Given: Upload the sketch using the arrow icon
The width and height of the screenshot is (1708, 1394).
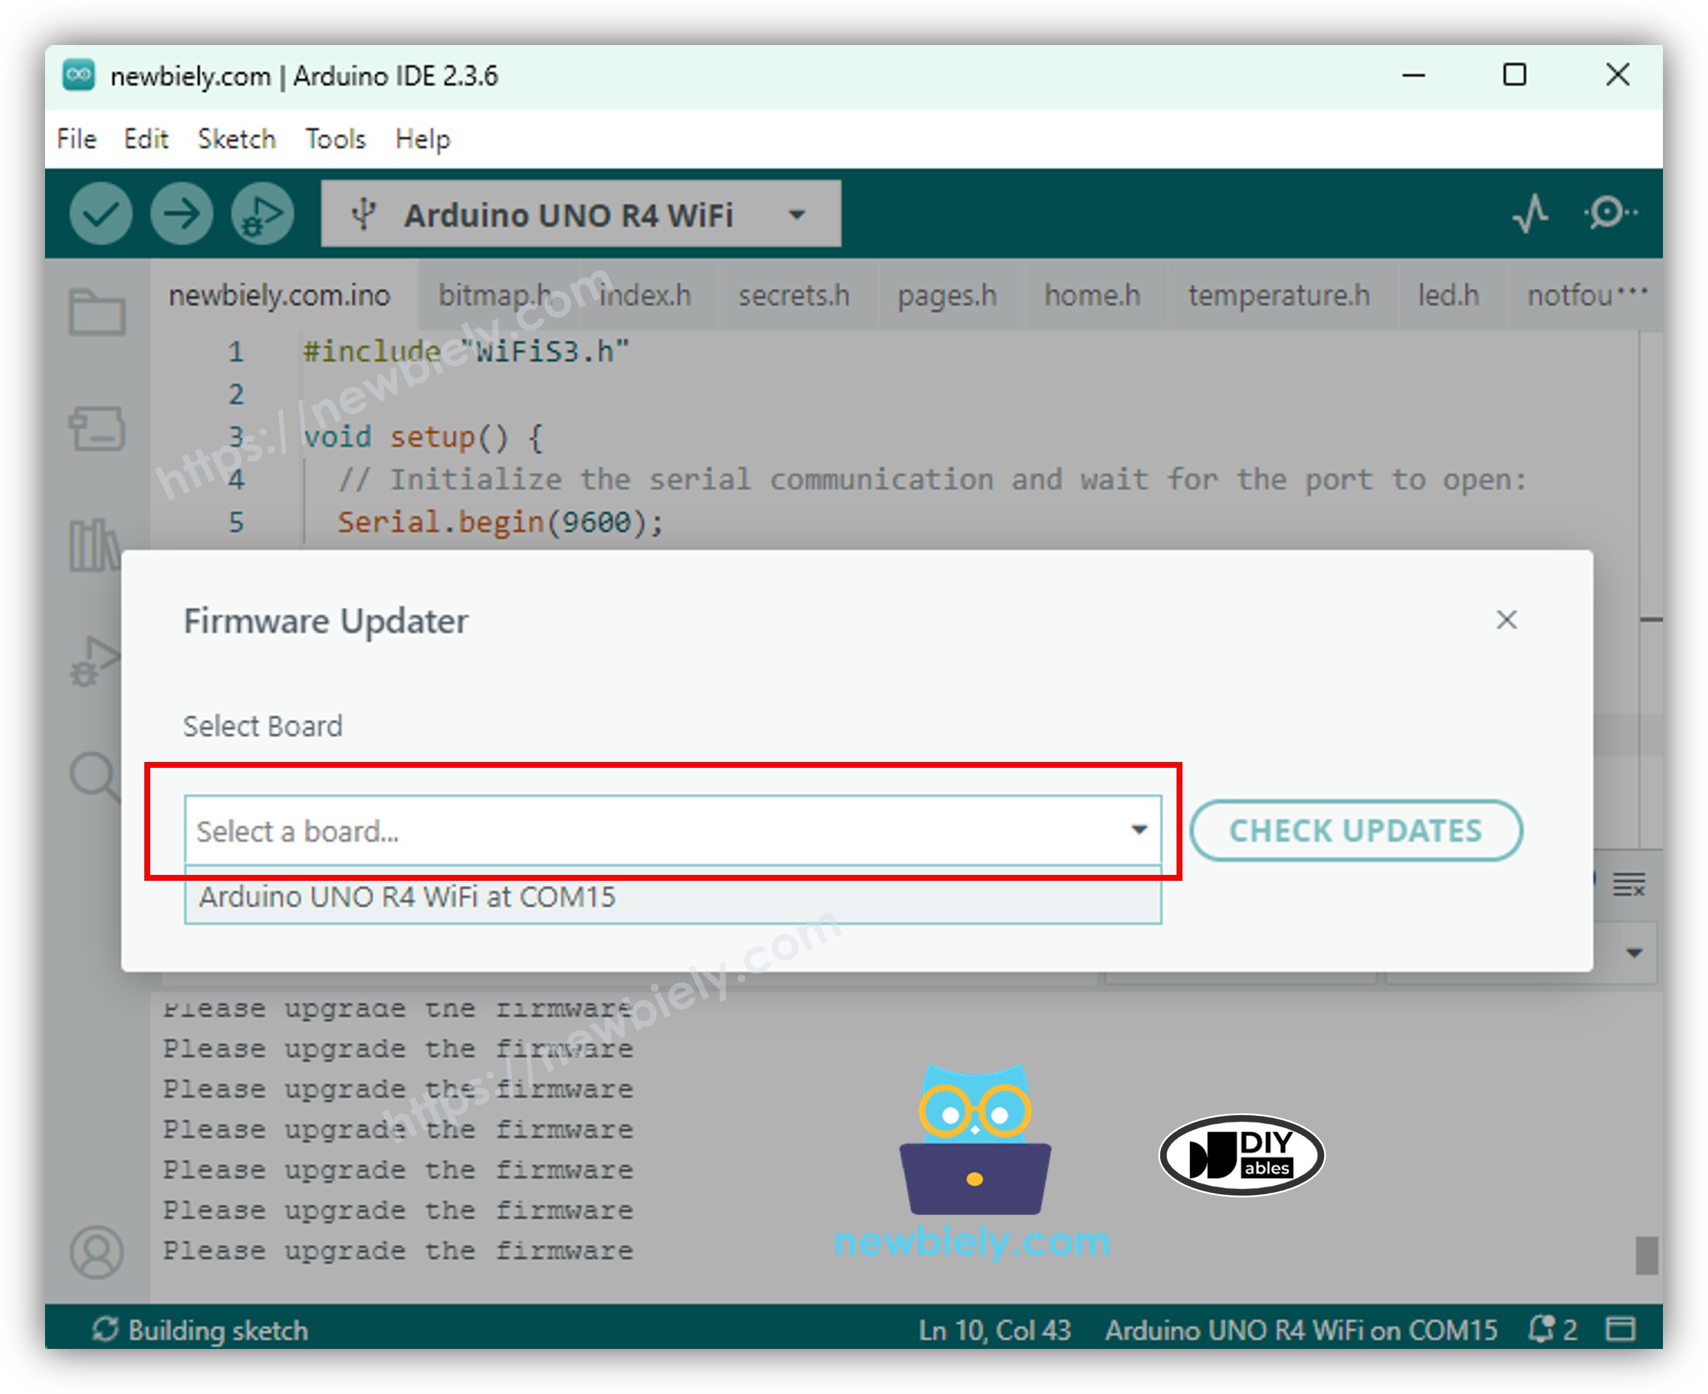Looking at the screenshot, I should pyautogui.click(x=181, y=214).
